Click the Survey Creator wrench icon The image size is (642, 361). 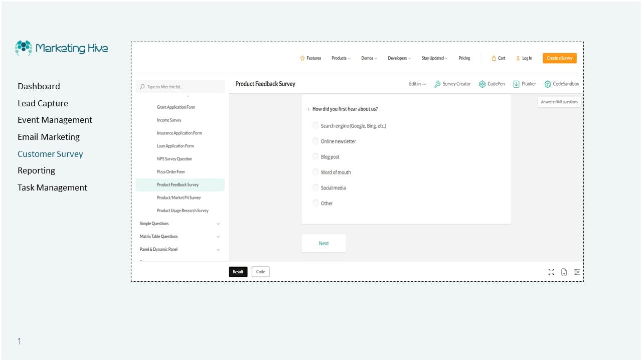437,84
